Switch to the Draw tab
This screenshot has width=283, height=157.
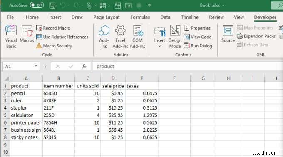coord(77,17)
